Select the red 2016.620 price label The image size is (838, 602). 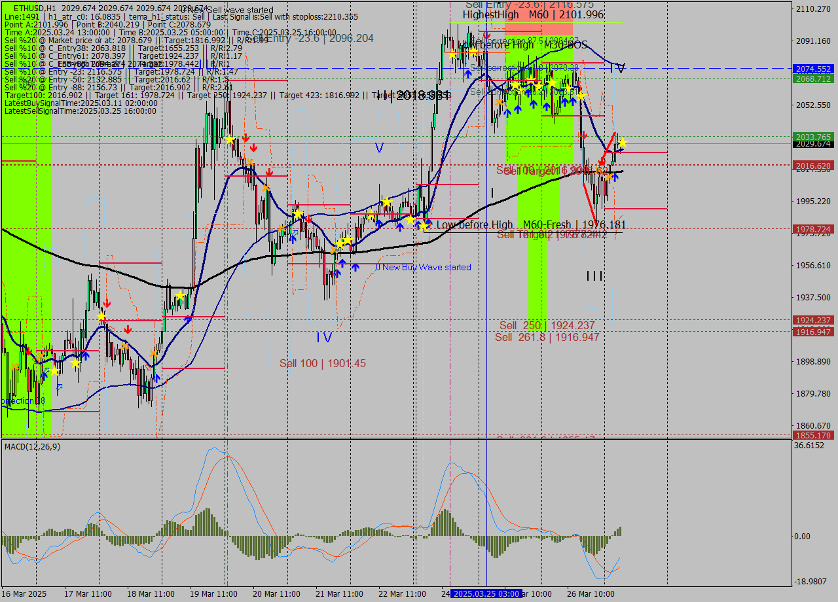(812, 166)
